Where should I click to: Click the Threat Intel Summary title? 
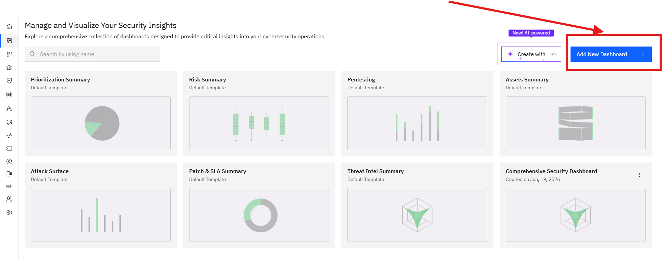tap(376, 171)
